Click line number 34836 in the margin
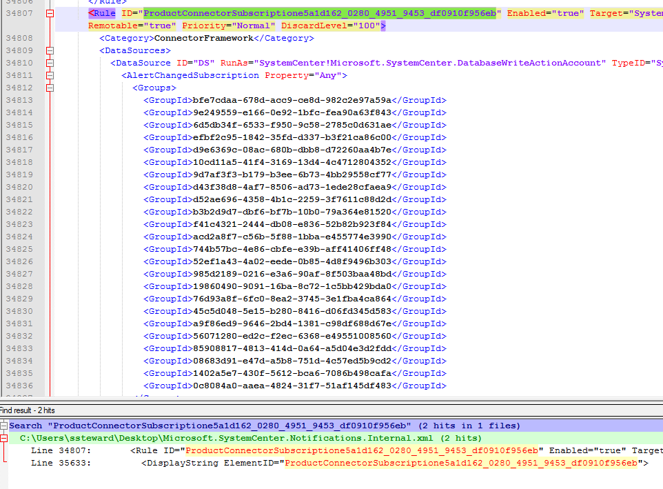Viewport: 663px width, 489px height. pyautogui.click(x=19, y=386)
